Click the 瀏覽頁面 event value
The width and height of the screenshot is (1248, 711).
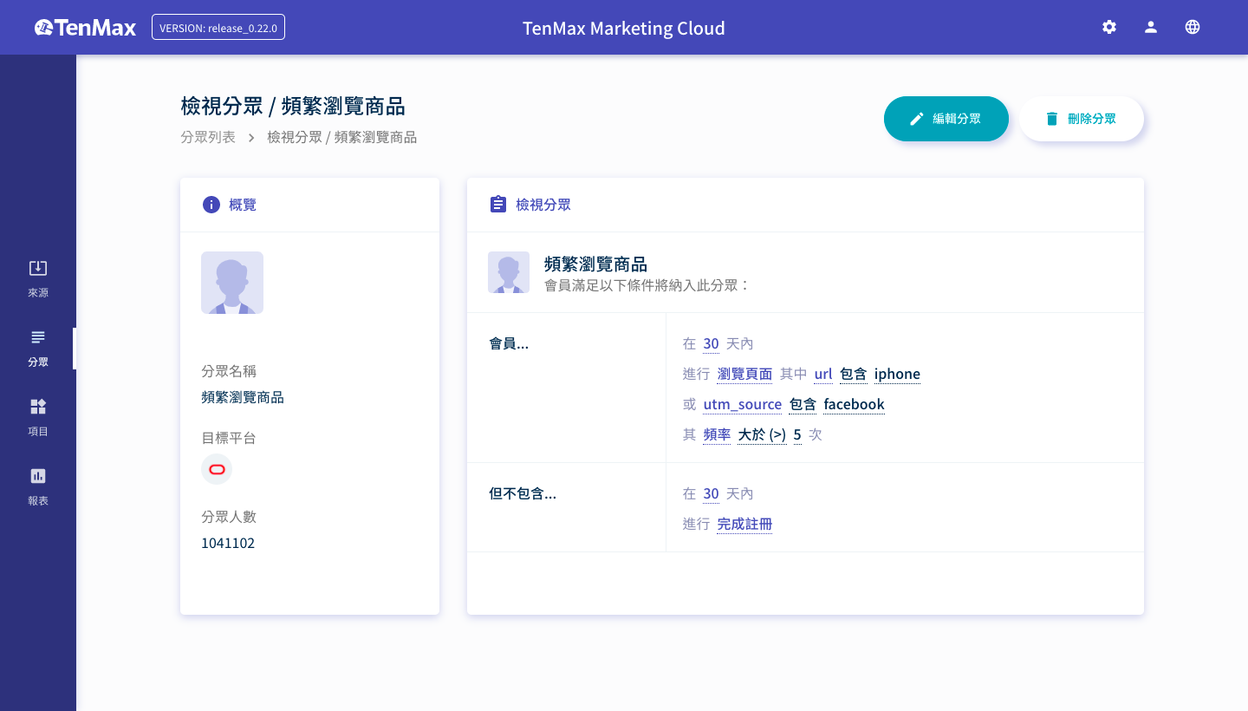744,374
